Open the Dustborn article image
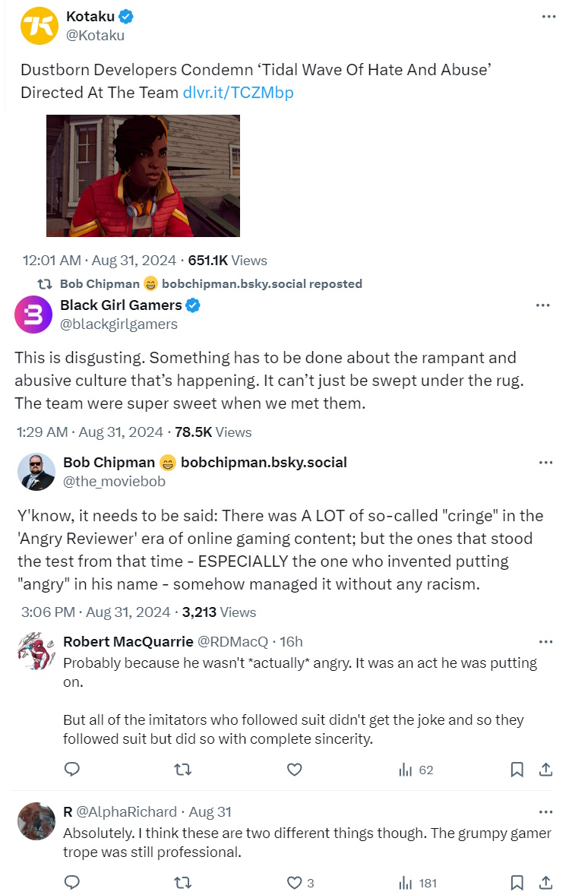 (143, 176)
